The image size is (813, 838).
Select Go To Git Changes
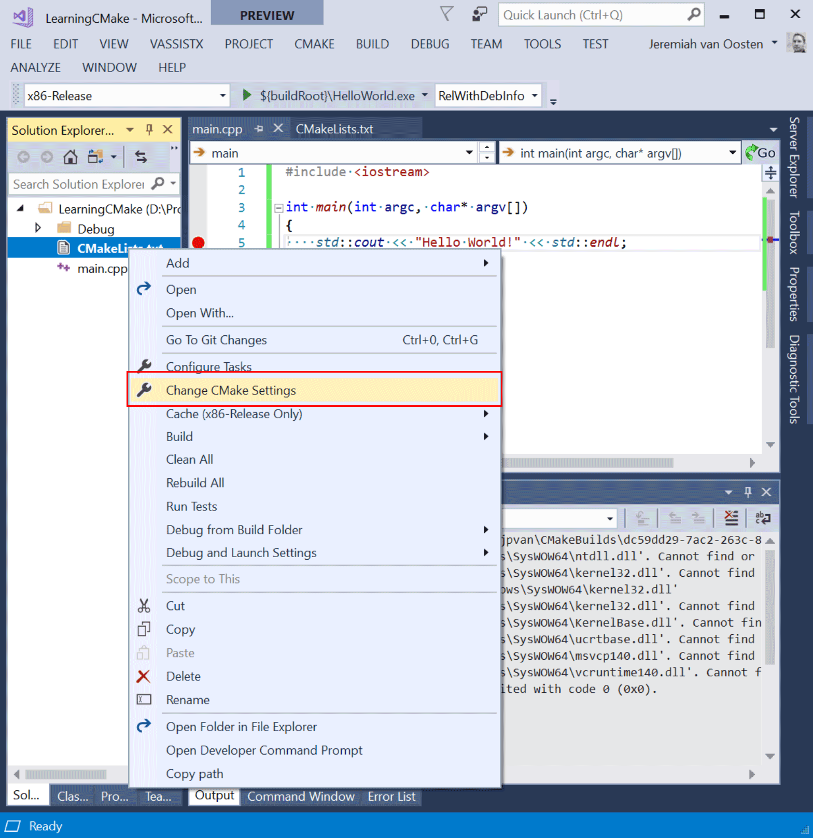[x=314, y=339]
